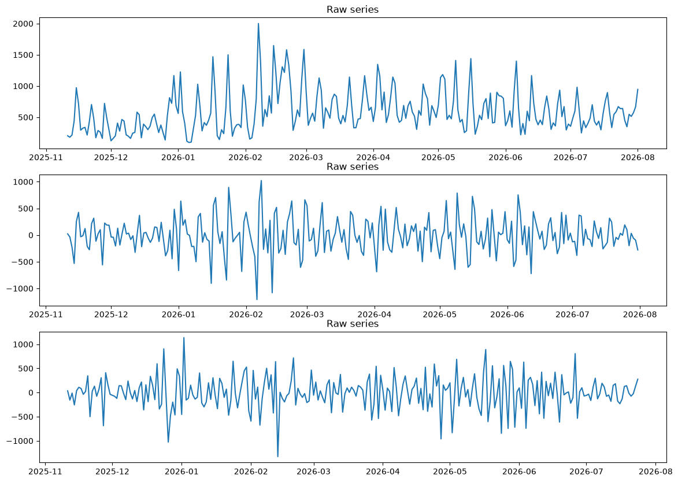Select top chart's 2026-08 date label

(x=638, y=157)
